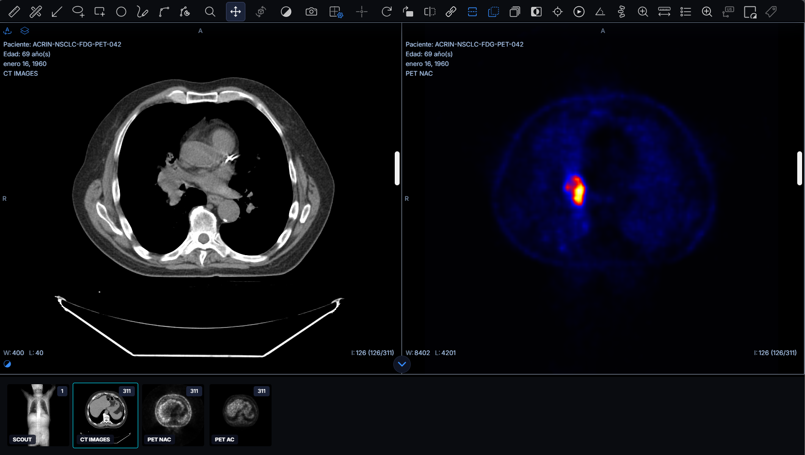Image resolution: width=805 pixels, height=455 pixels.
Task: Click the patient name in the CT viewport
Action: pos(62,44)
